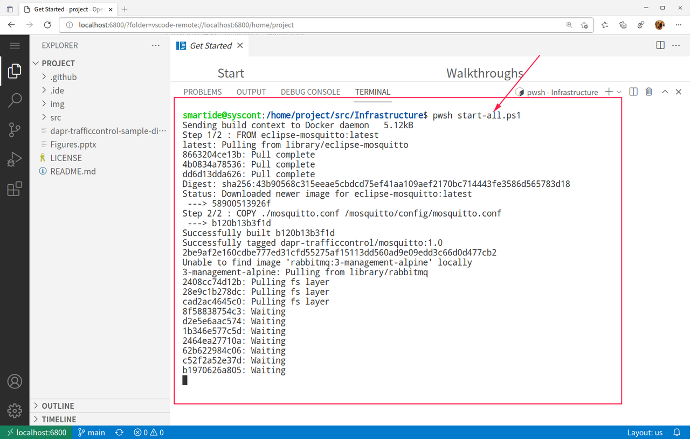Create a new terminal with plus icon
Screen dimensions: 690x439
coord(609,92)
